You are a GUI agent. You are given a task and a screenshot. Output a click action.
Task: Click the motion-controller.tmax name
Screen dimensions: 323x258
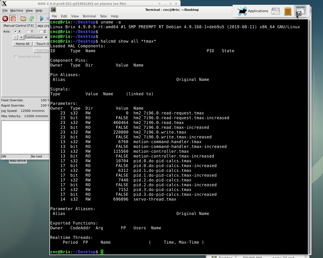(x=161, y=151)
